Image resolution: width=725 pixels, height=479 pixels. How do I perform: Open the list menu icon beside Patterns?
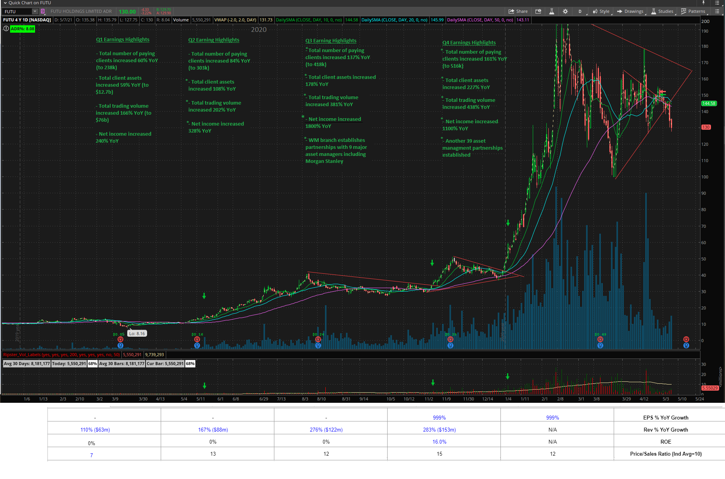(717, 11)
